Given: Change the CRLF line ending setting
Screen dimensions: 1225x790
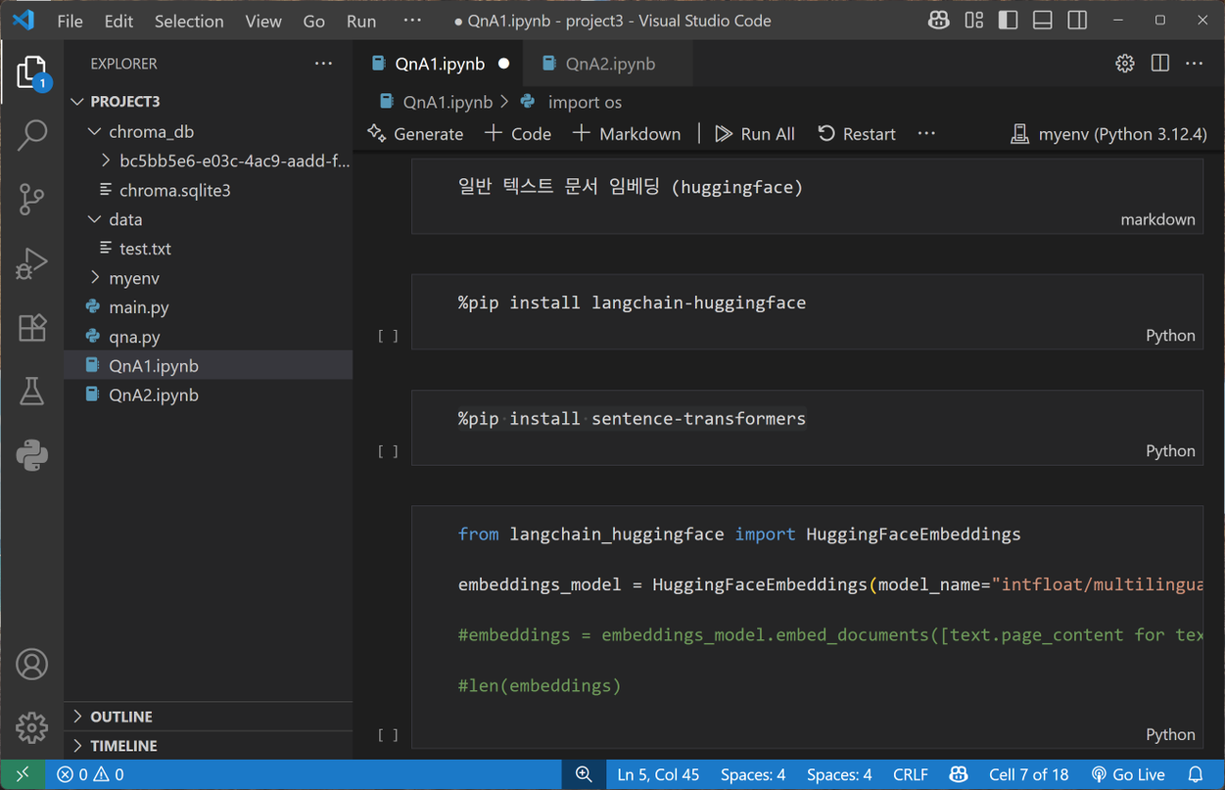Looking at the screenshot, I should click(910, 775).
